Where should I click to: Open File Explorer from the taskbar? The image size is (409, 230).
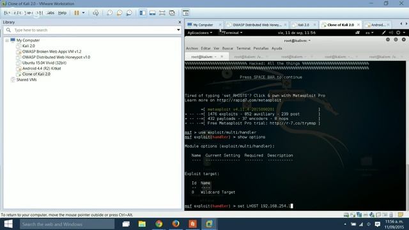[x=142, y=224]
